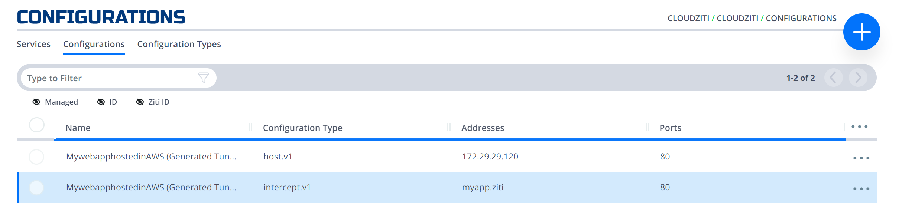The width and height of the screenshot is (899, 224).
Task: Click the filter funnel icon
Action: (x=203, y=78)
